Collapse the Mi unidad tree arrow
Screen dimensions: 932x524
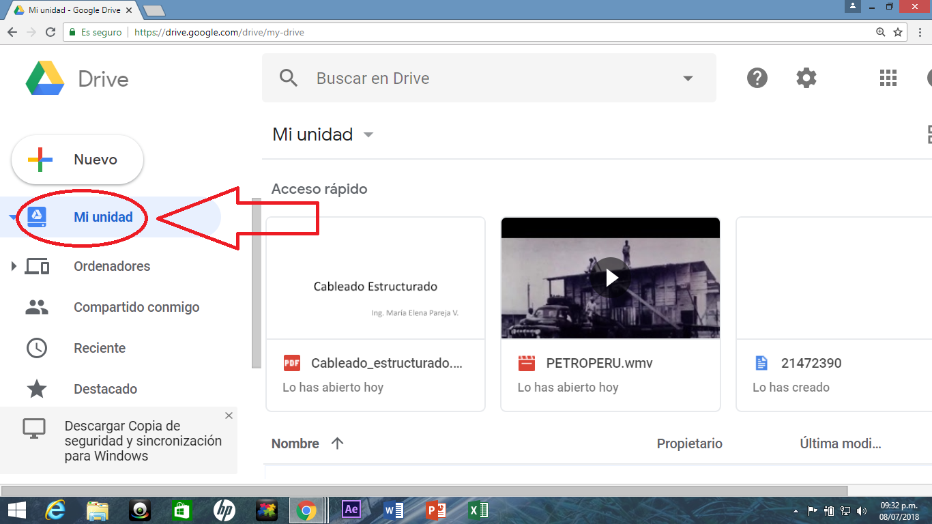click(12, 218)
